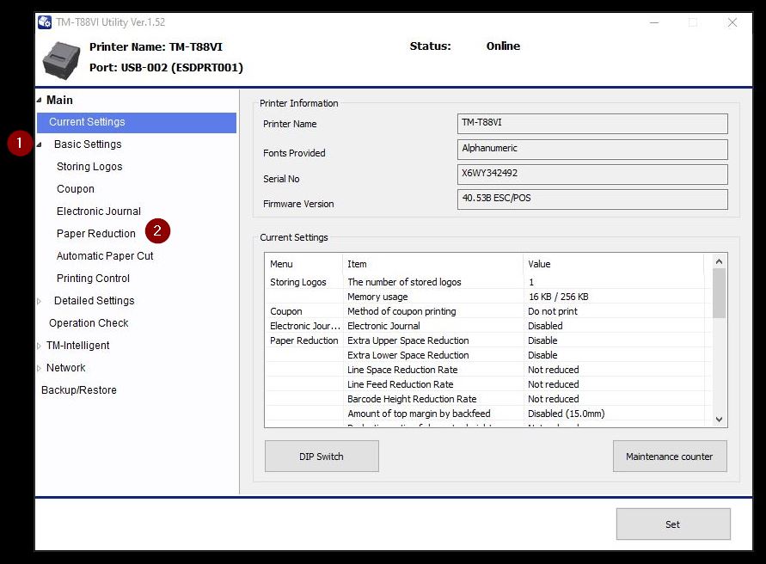Click the '16 KB / 256 KB' value
Screen dimensions: 766x564
coord(558,297)
